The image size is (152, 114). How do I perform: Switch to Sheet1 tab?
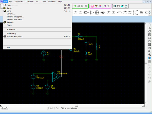coord(4,108)
